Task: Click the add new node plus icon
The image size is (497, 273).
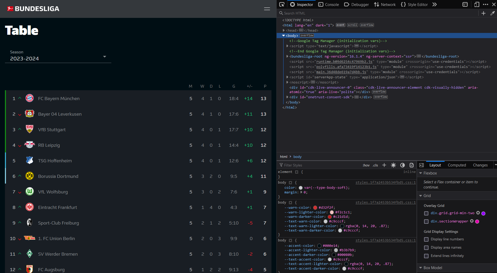Action: click(x=484, y=13)
